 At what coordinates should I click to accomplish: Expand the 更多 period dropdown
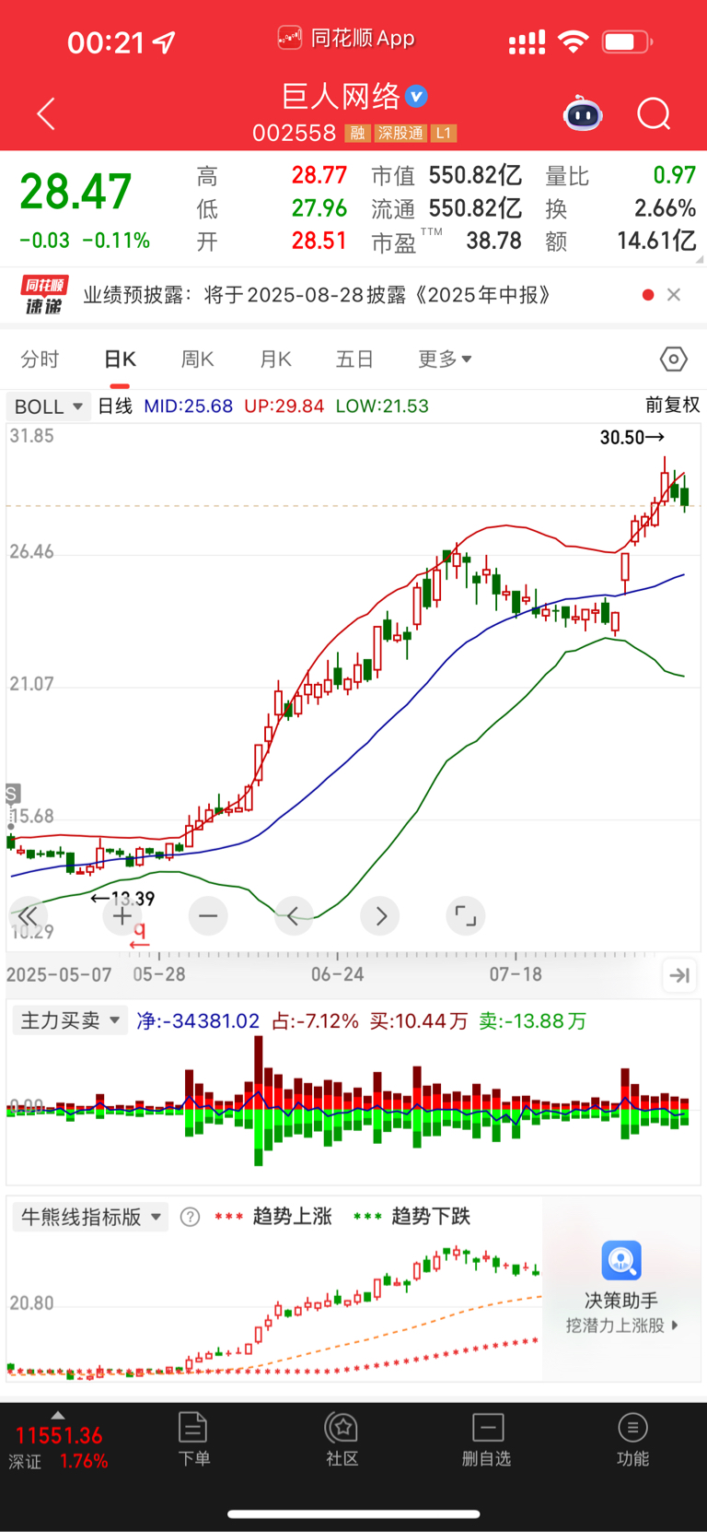445,359
